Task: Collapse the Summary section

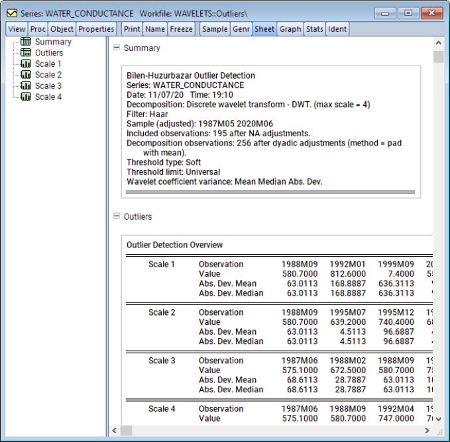Action: [117, 48]
